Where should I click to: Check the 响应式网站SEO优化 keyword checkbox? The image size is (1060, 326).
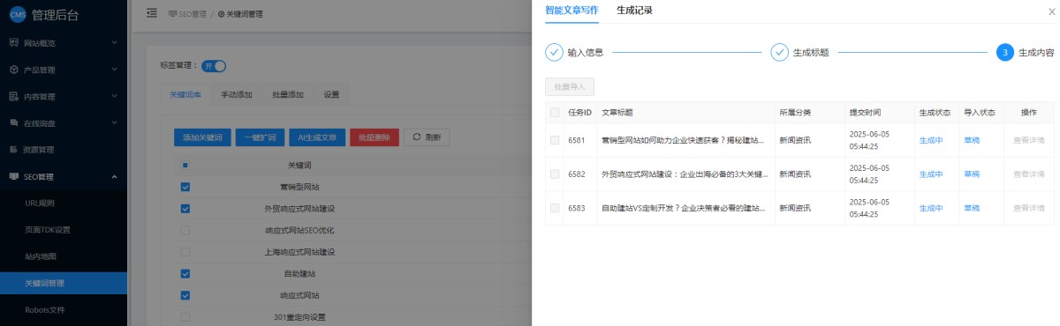(x=185, y=230)
